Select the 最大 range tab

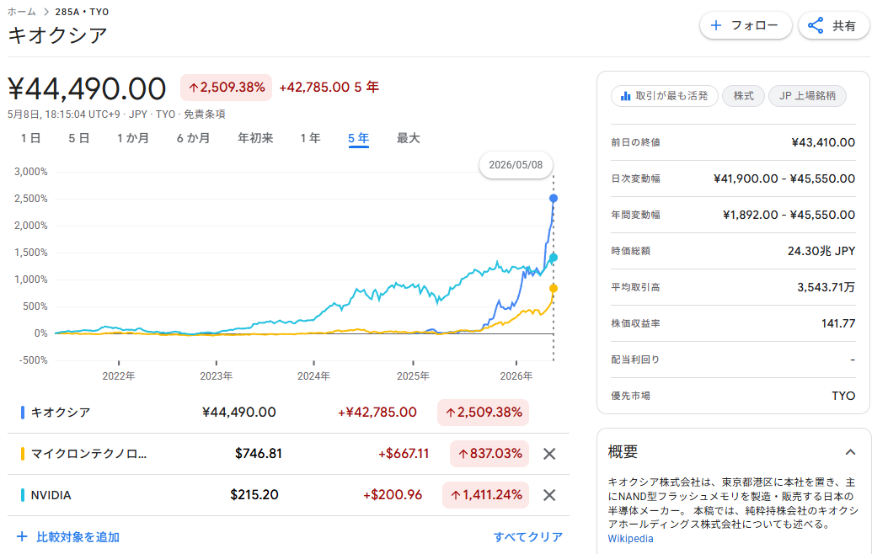click(x=409, y=138)
